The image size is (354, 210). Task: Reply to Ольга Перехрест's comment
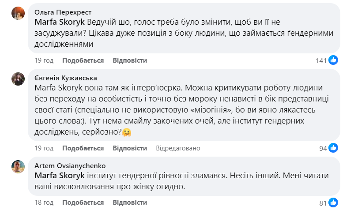pyautogui.click(x=130, y=60)
